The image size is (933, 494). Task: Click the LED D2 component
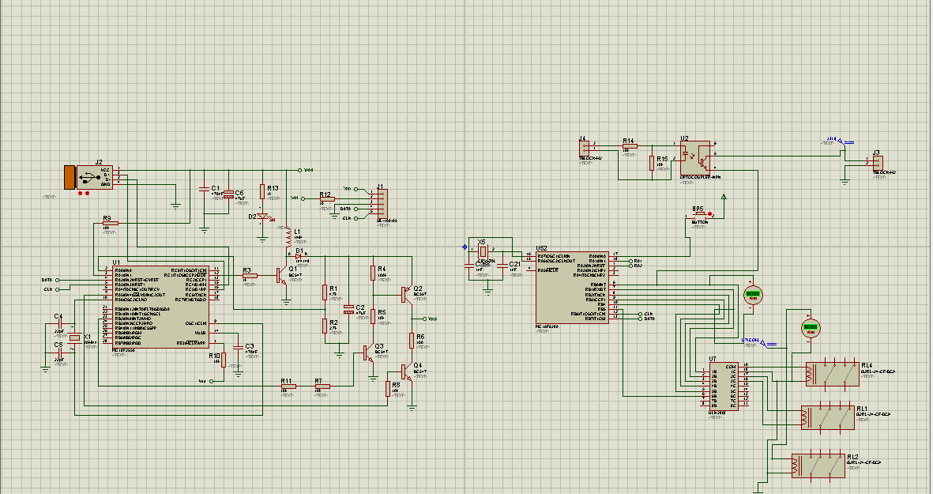[x=264, y=217]
